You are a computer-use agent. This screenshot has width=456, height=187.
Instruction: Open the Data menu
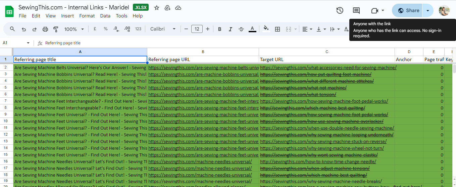click(x=105, y=16)
